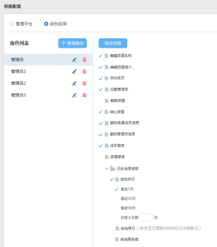217x247 pixels.
Task: Click the file icon beside 转让频道
Action: click(107, 112)
